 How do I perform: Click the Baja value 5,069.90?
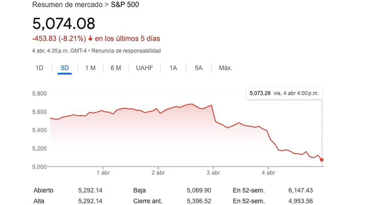[199, 190]
